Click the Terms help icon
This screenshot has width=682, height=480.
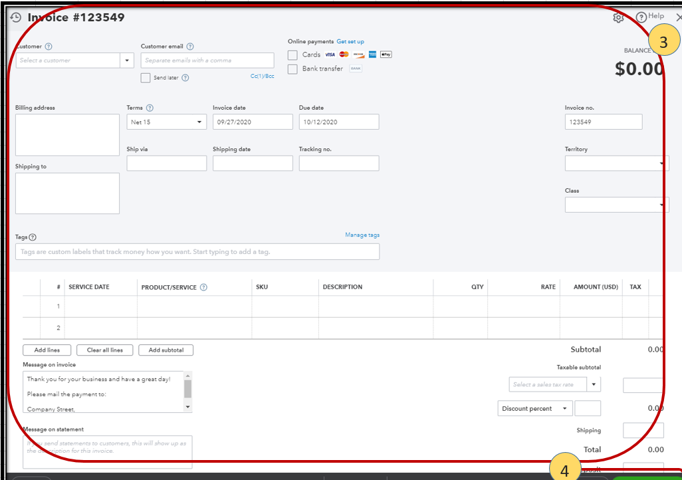pos(150,108)
